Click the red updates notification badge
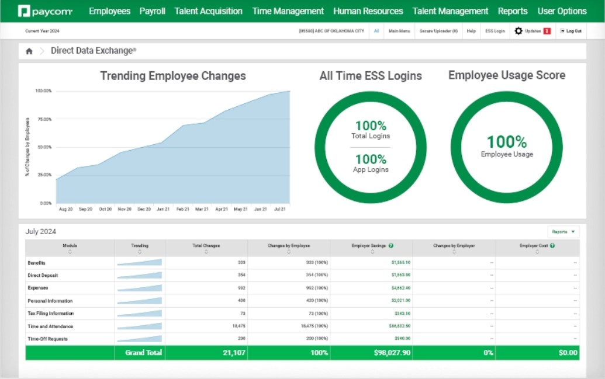605x379 pixels. 547,31
